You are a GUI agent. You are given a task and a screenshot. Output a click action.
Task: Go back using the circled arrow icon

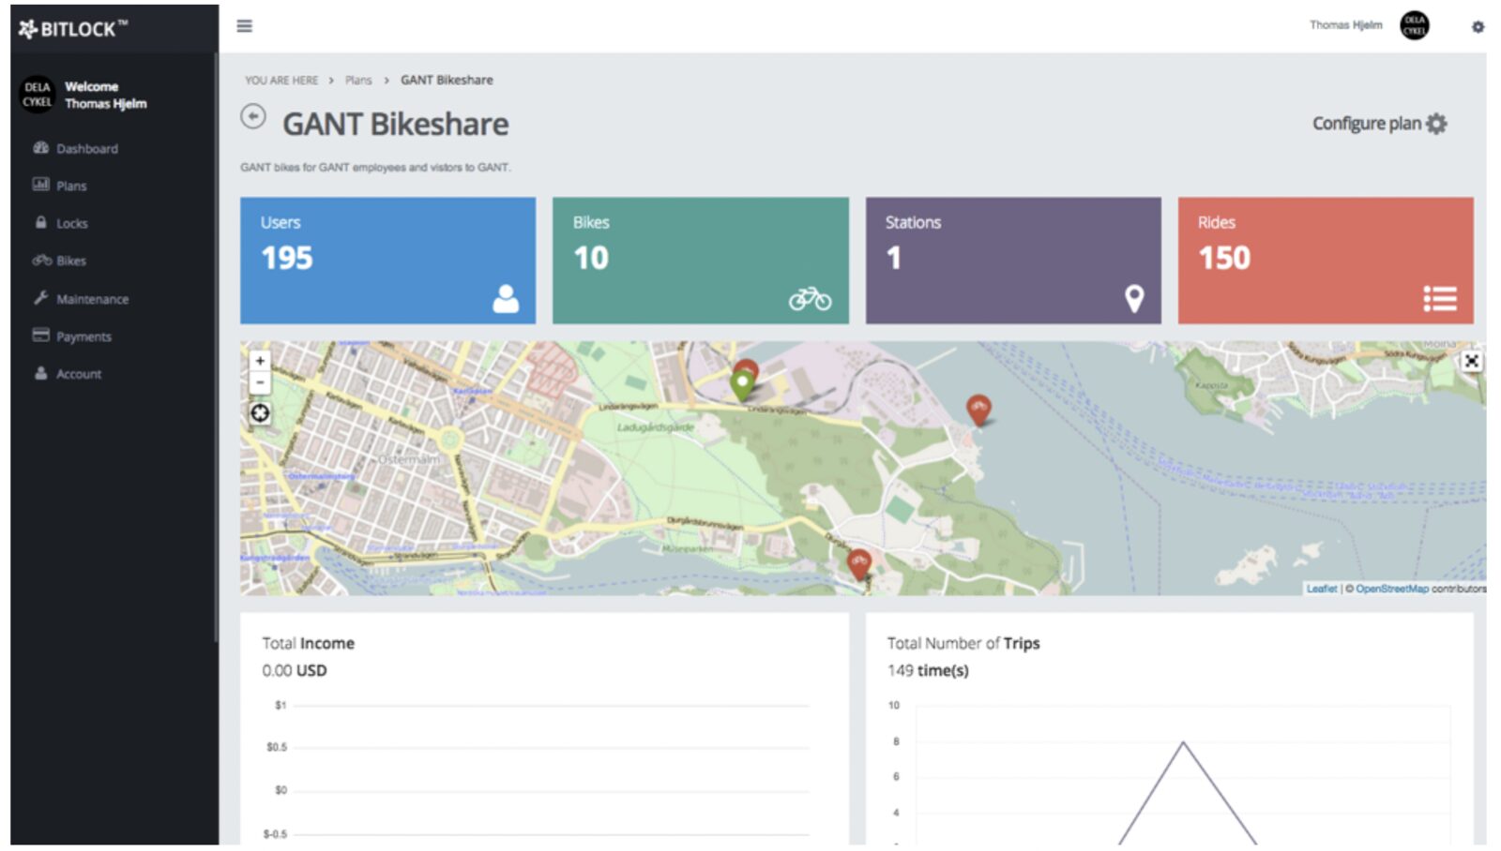click(x=253, y=116)
